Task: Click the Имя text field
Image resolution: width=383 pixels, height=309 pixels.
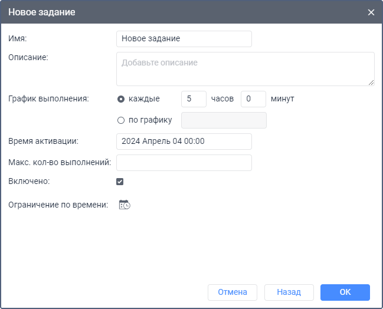Action: click(184, 39)
